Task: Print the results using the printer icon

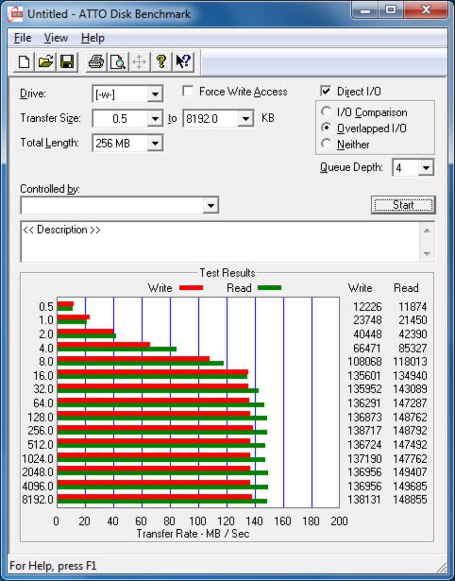Action: (x=96, y=62)
